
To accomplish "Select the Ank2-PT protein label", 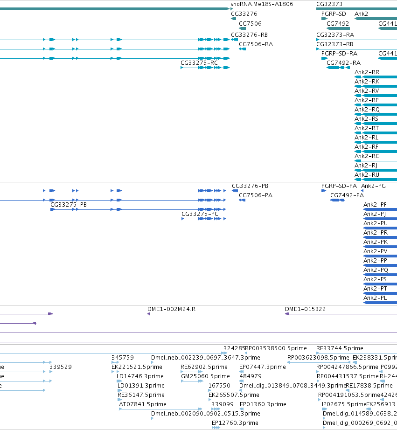I will (x=376, y=289).
